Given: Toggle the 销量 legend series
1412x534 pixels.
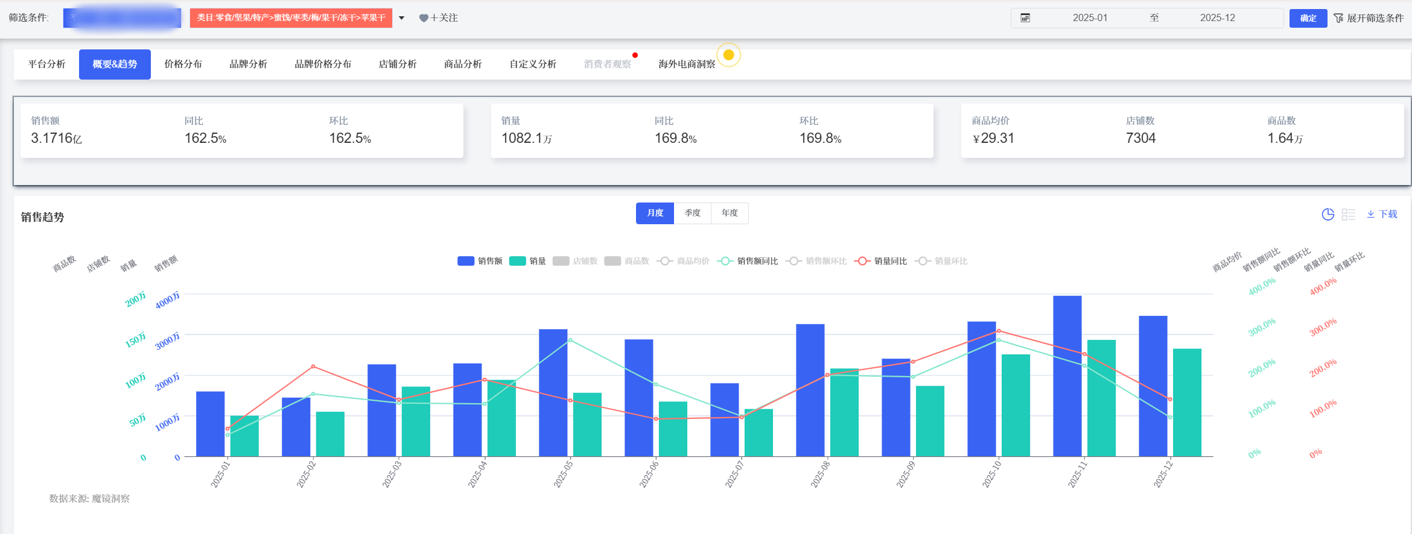Looking at the screenshot, I should click(527, 261).
